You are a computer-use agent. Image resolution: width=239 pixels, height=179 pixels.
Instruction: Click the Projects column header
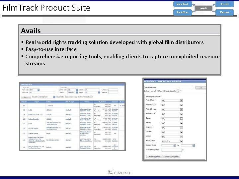pyautogui.click(x=37, y=102)
